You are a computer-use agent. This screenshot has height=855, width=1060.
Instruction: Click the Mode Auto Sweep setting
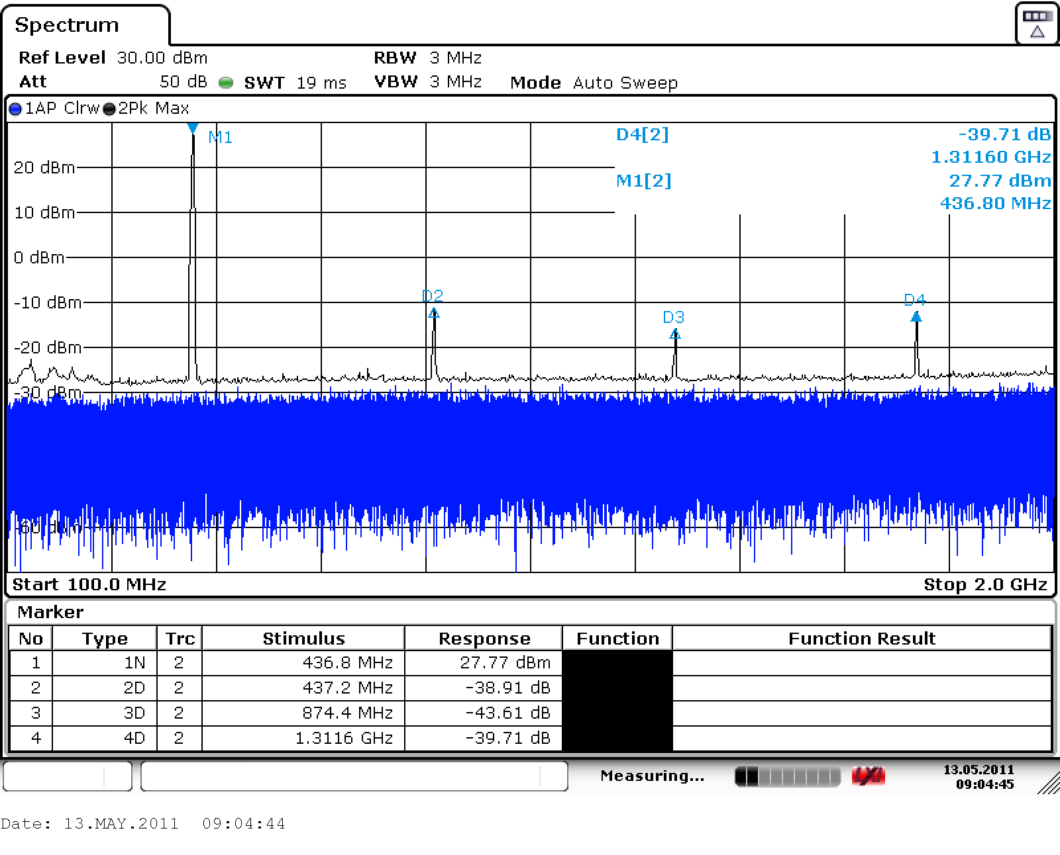point(594,83)
